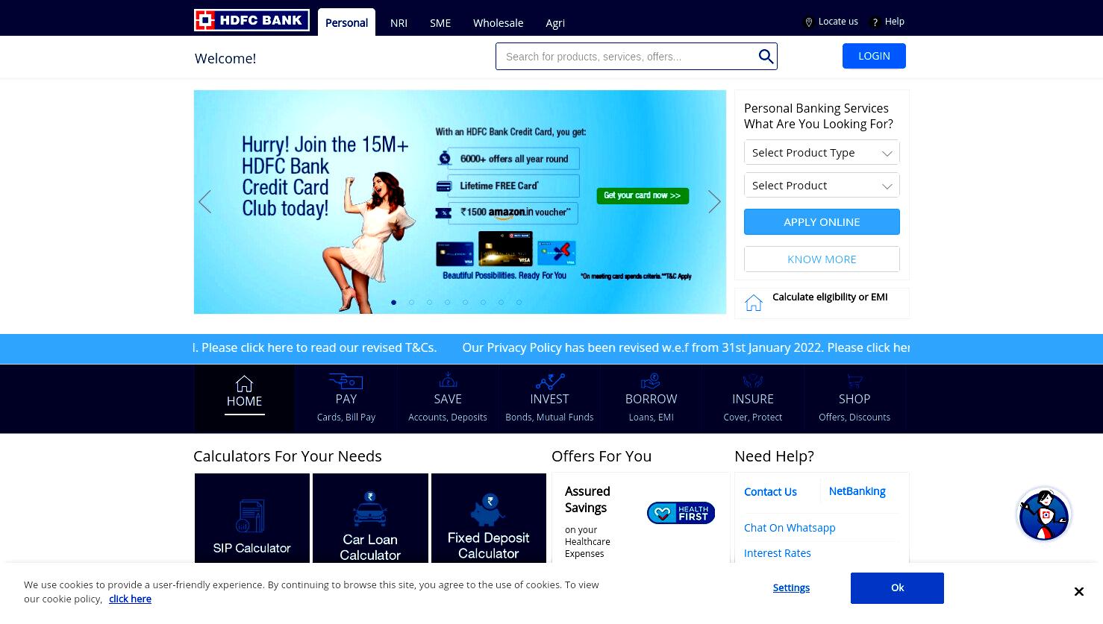The height and width of the screenshot is (624, 1103).
Task: Select the first carousel dot
Action: point(393,302)
